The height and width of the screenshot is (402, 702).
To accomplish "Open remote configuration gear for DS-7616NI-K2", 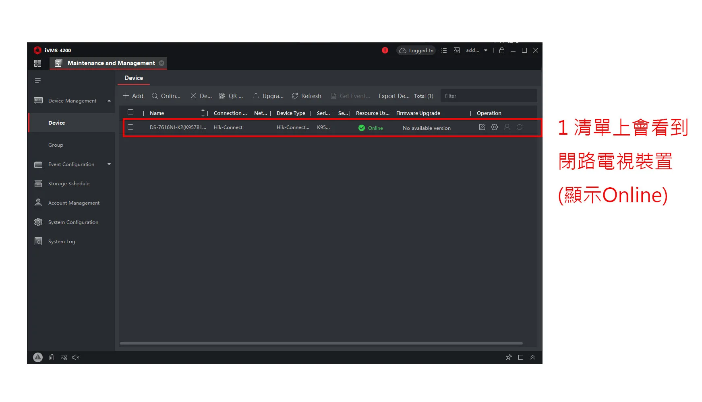I will [495, 127].
